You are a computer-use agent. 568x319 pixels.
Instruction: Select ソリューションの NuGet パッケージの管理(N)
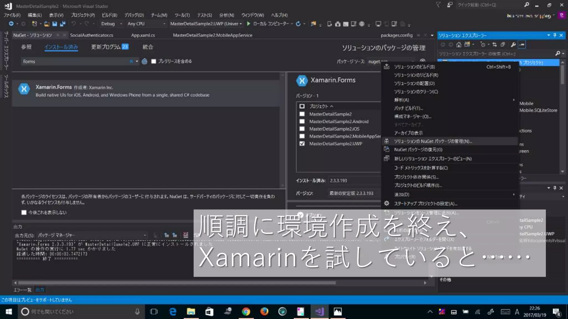(450, 141)
